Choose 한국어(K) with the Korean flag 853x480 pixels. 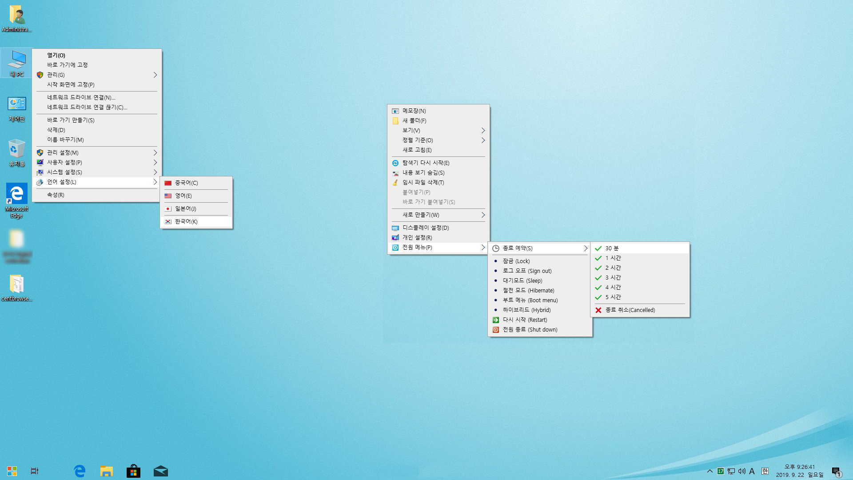pos(196,221)
